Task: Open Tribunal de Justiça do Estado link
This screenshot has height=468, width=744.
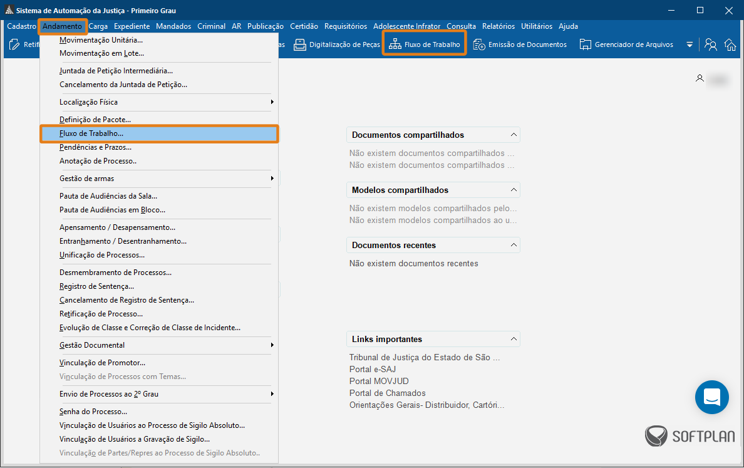Action: tap(424, 357)
